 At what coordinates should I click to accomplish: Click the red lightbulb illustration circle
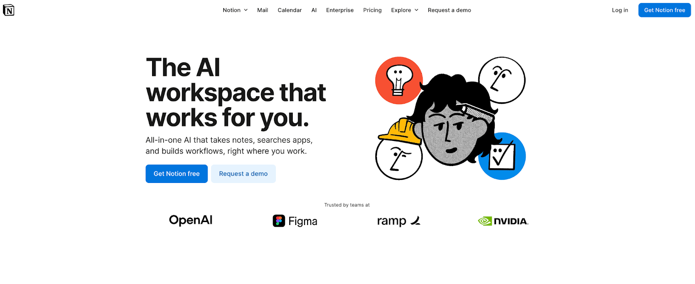point(398,80)
